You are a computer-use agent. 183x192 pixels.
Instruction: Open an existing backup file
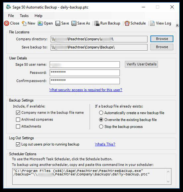click(x=45, y=23)
